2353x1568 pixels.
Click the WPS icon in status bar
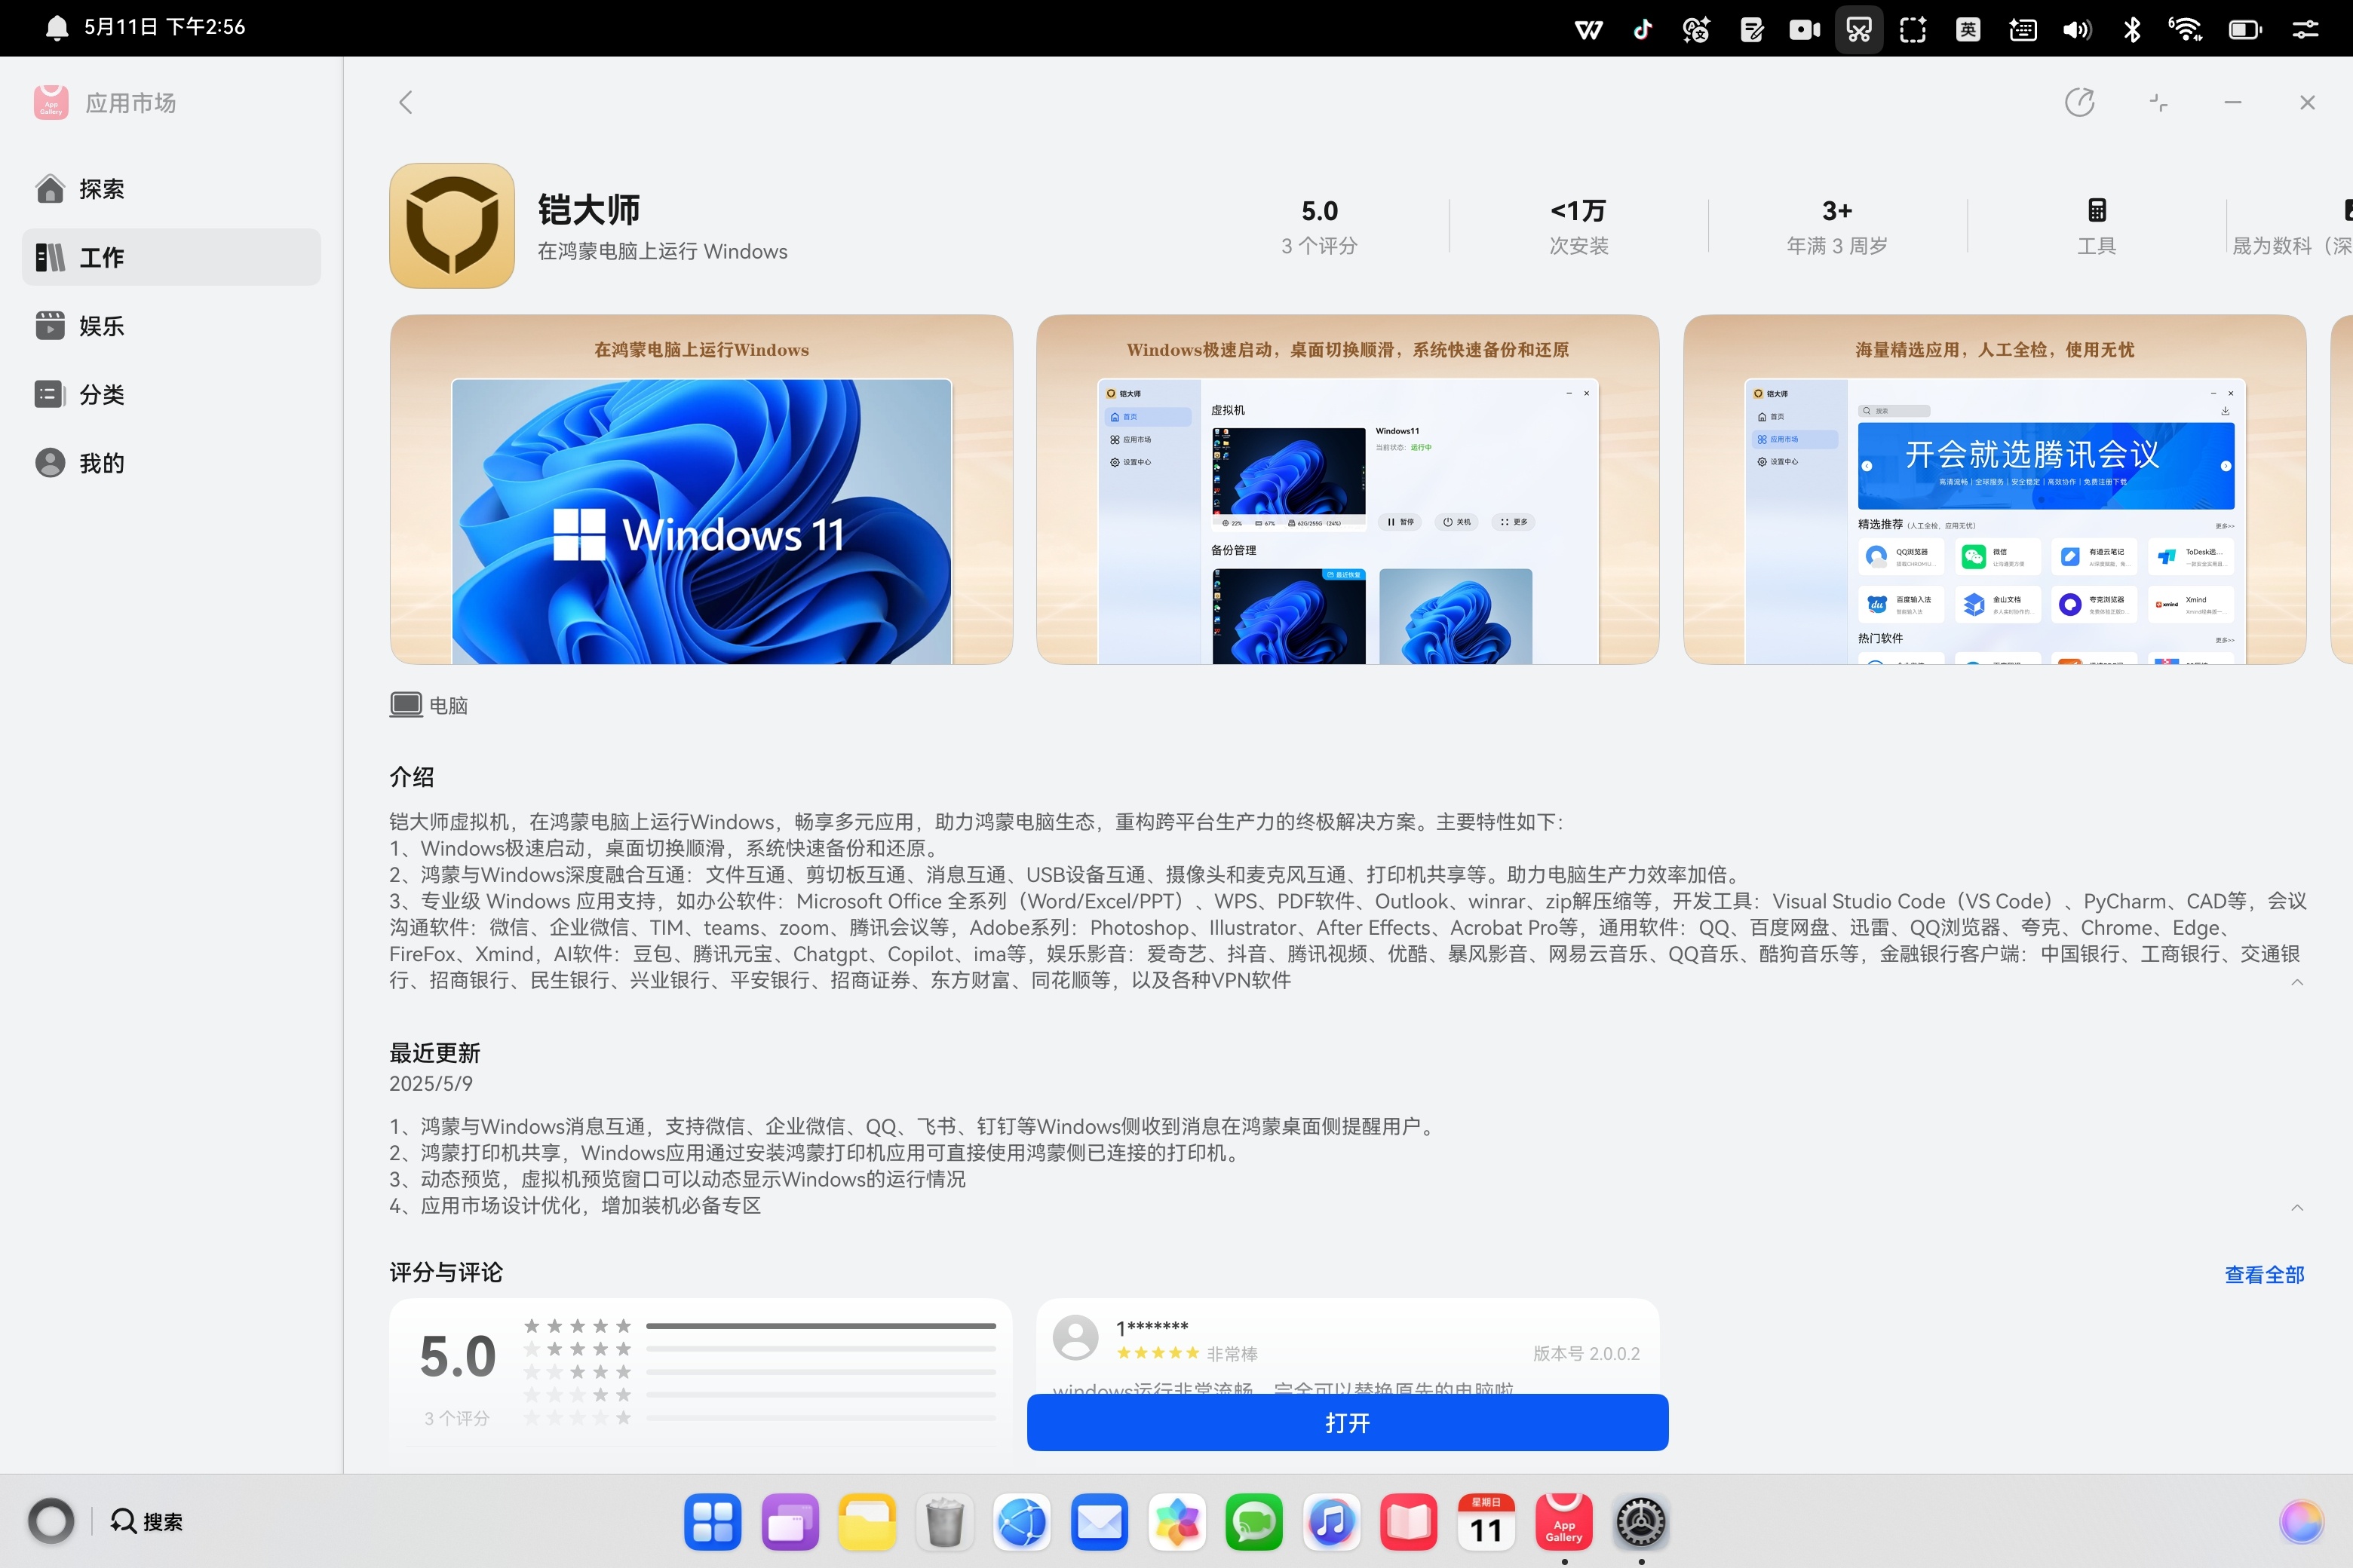[x=1588, y=29]
